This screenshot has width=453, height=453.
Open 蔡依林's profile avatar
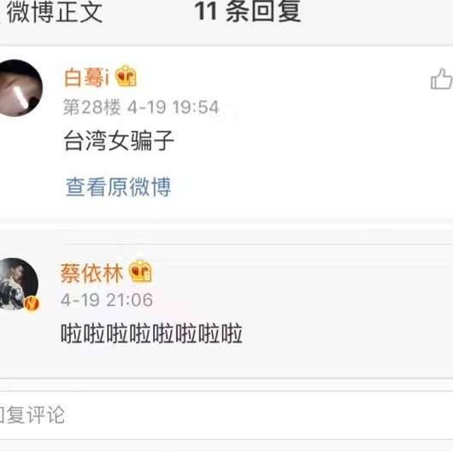17,284
